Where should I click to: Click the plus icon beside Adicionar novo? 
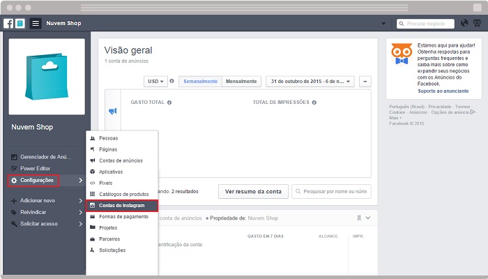click(x=14, y=201)
